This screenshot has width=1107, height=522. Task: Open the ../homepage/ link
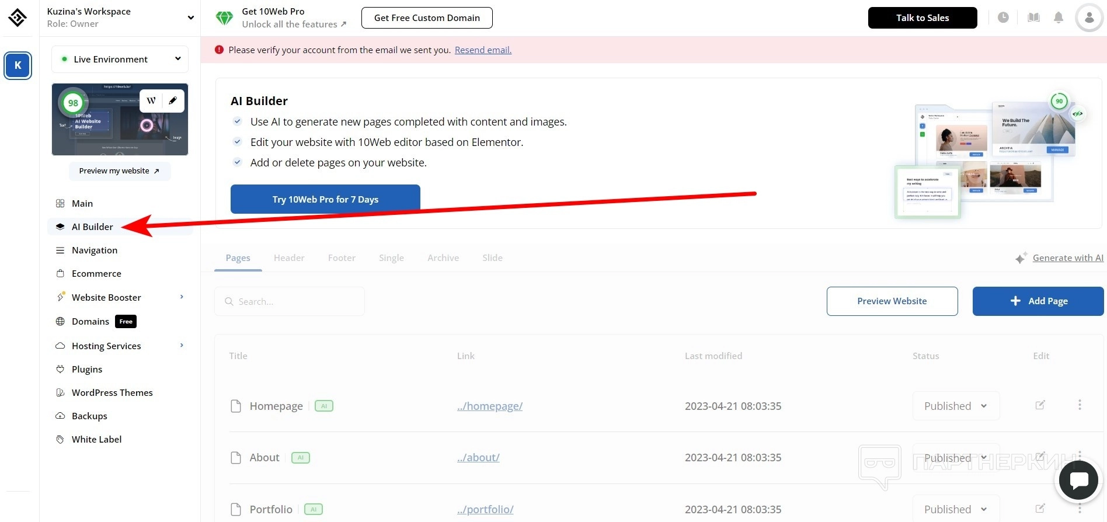(x=490, y=406)
